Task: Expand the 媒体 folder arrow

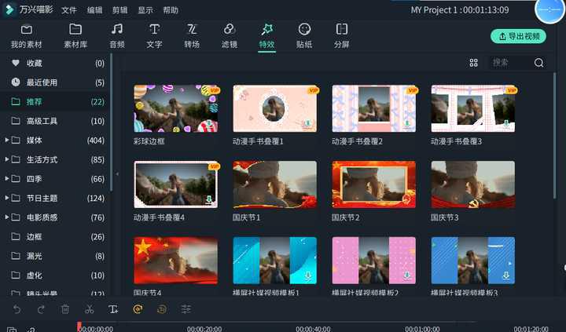Action: [x=6, y=140]
